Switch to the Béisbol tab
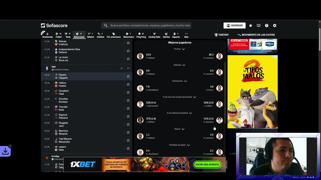 click(91, 35)
